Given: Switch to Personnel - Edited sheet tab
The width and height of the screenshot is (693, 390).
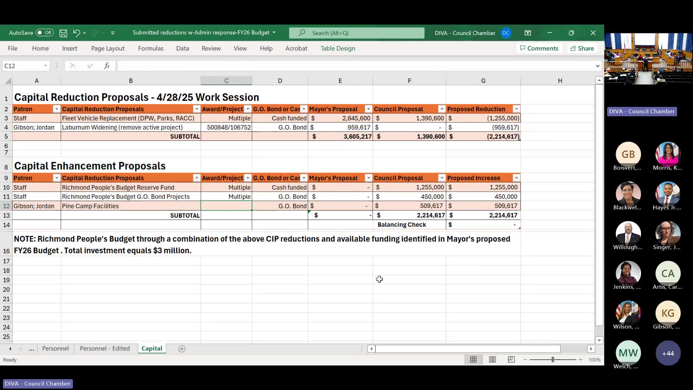Looking at the screenshot, I should (105, 348).
